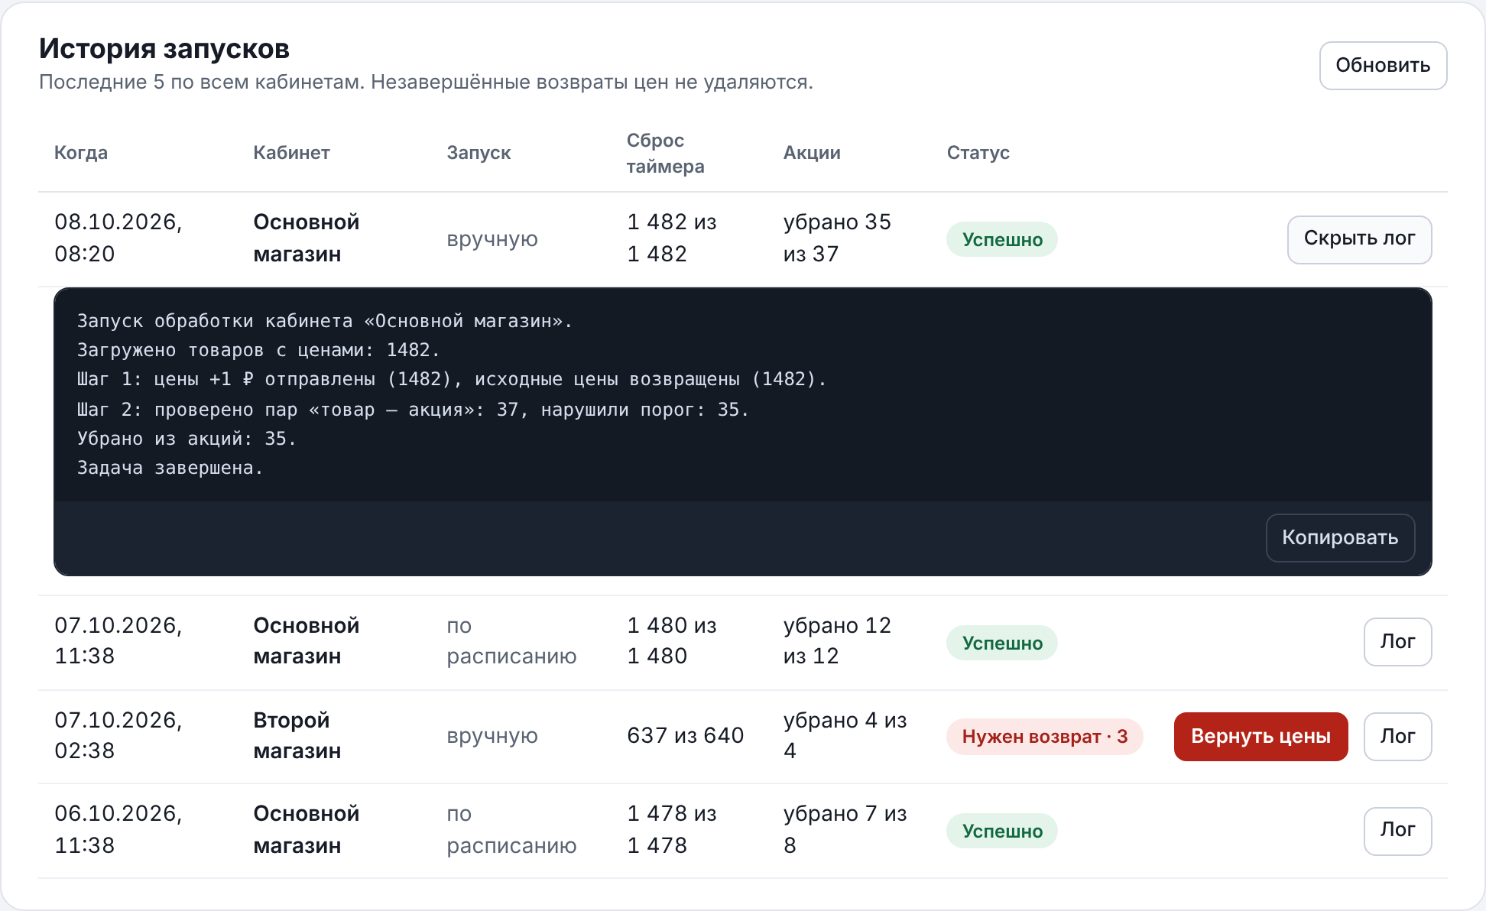Image resolution: width=1486 pixels, height=911 pixels.
Task: Select the date cell 07.10.2026, 02:38
Action: (x=118, y=735)
